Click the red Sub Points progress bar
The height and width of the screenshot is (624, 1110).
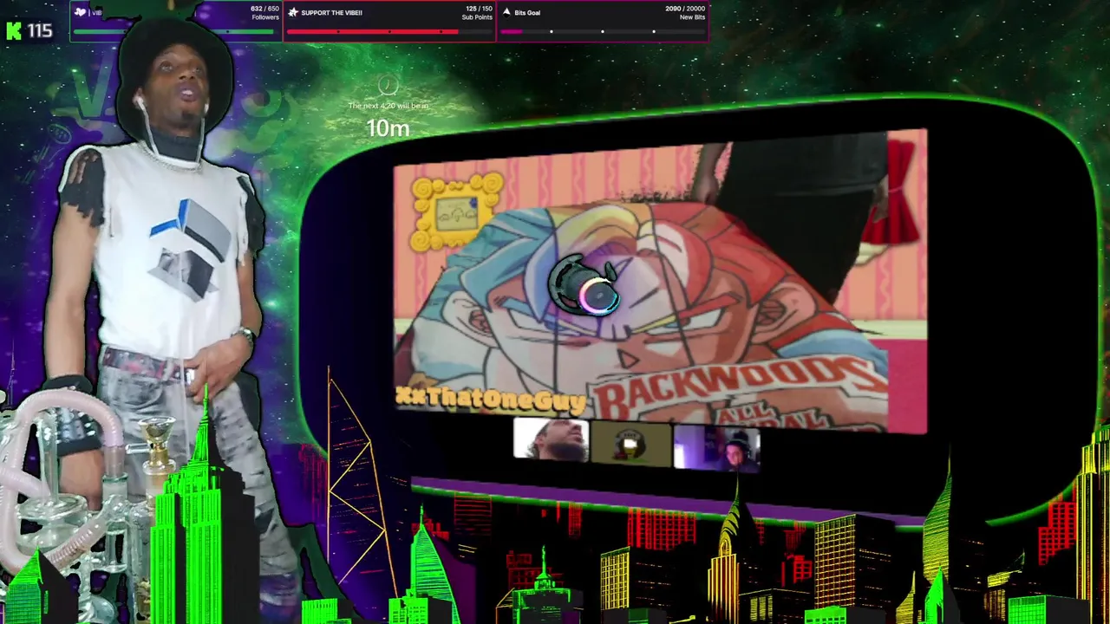[388, 32]
